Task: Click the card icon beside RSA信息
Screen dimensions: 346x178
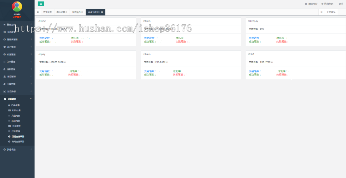Action: pos(9,110)
